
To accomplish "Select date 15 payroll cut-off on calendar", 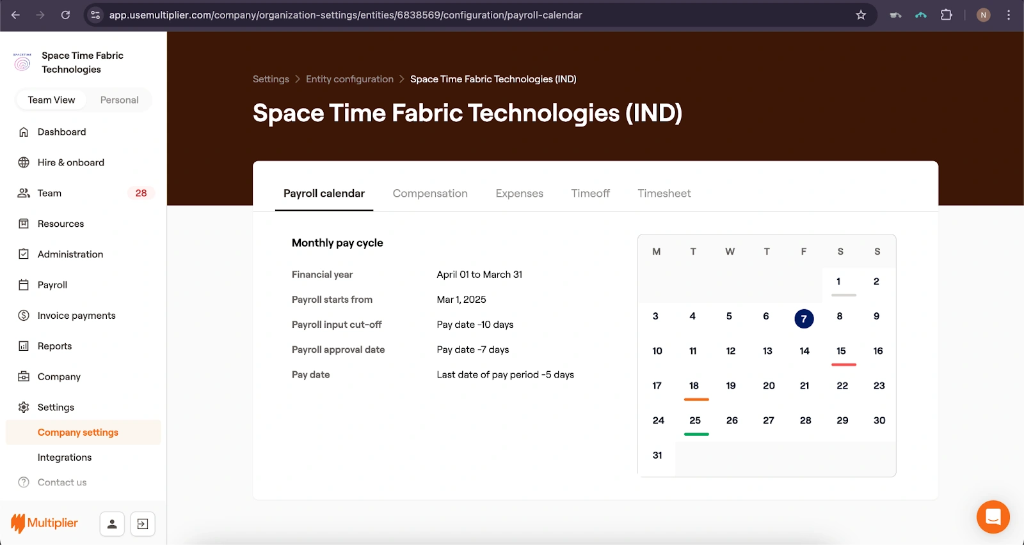I will click(841, 351).
